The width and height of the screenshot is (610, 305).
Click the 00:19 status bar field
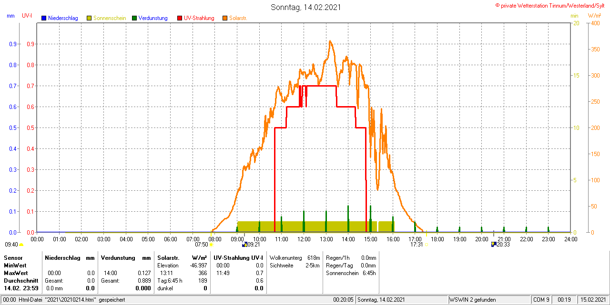pyautogui.click(x=564, y=300)
